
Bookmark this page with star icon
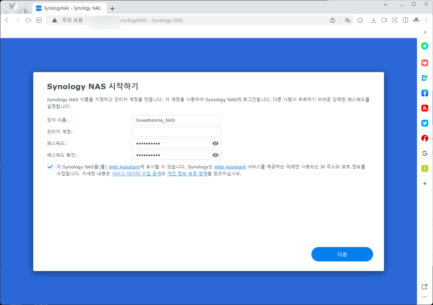347,20
